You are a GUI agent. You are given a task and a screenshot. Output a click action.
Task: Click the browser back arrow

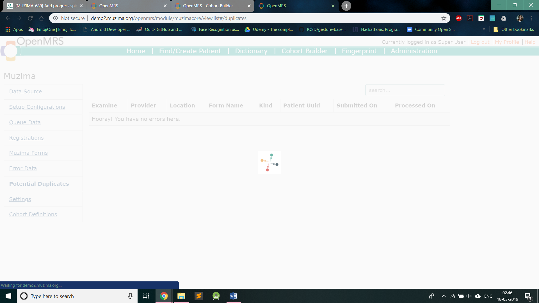[x=8, y=18]
